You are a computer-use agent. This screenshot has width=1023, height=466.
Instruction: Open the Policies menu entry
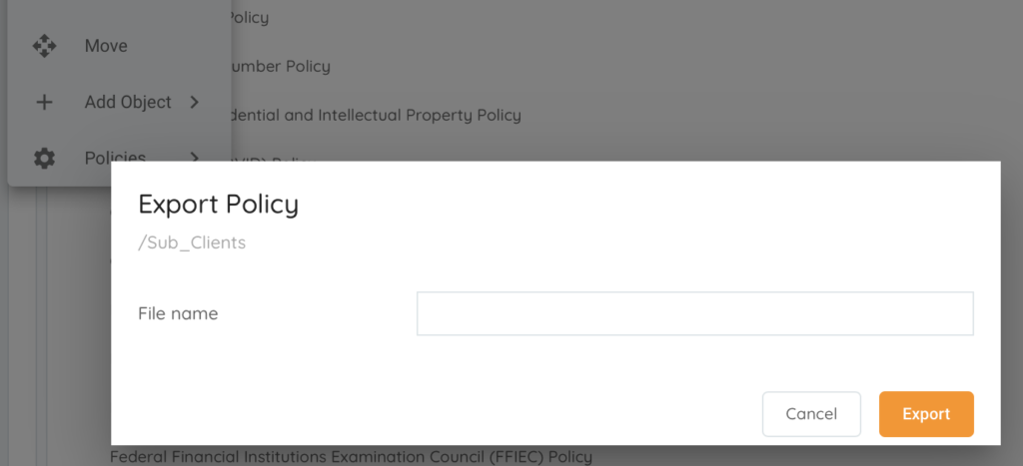tap(119, 158)
